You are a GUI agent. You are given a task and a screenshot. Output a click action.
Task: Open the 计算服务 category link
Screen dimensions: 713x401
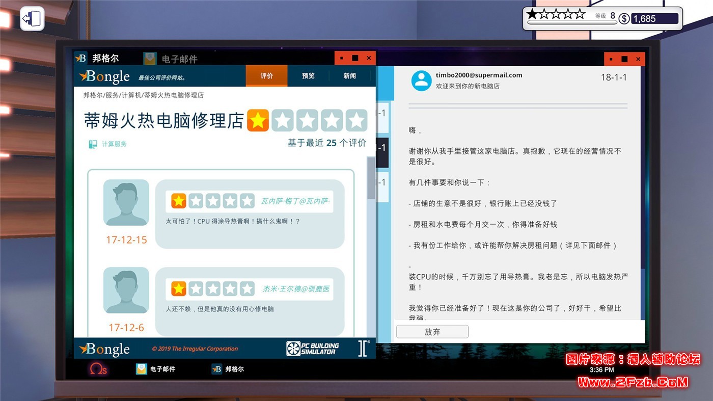click(108, 144)
